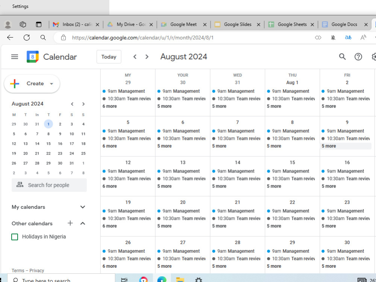The height and width of the screenshot is (282, 376).
Task: Show 6 more events on August 12
Action: (x=109, y=186)
